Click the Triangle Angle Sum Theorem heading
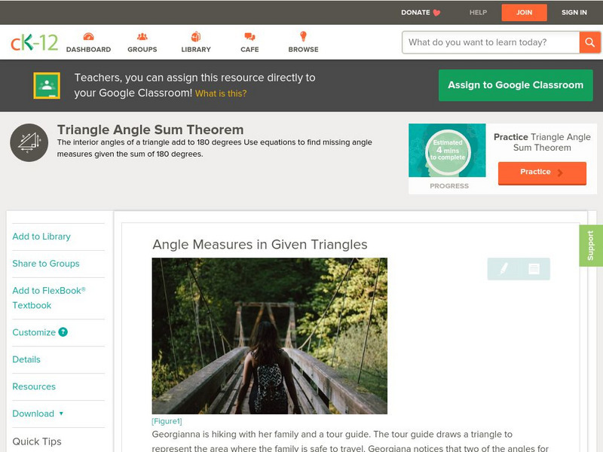This screenshot has width=603, height=452. pos(150,130)
